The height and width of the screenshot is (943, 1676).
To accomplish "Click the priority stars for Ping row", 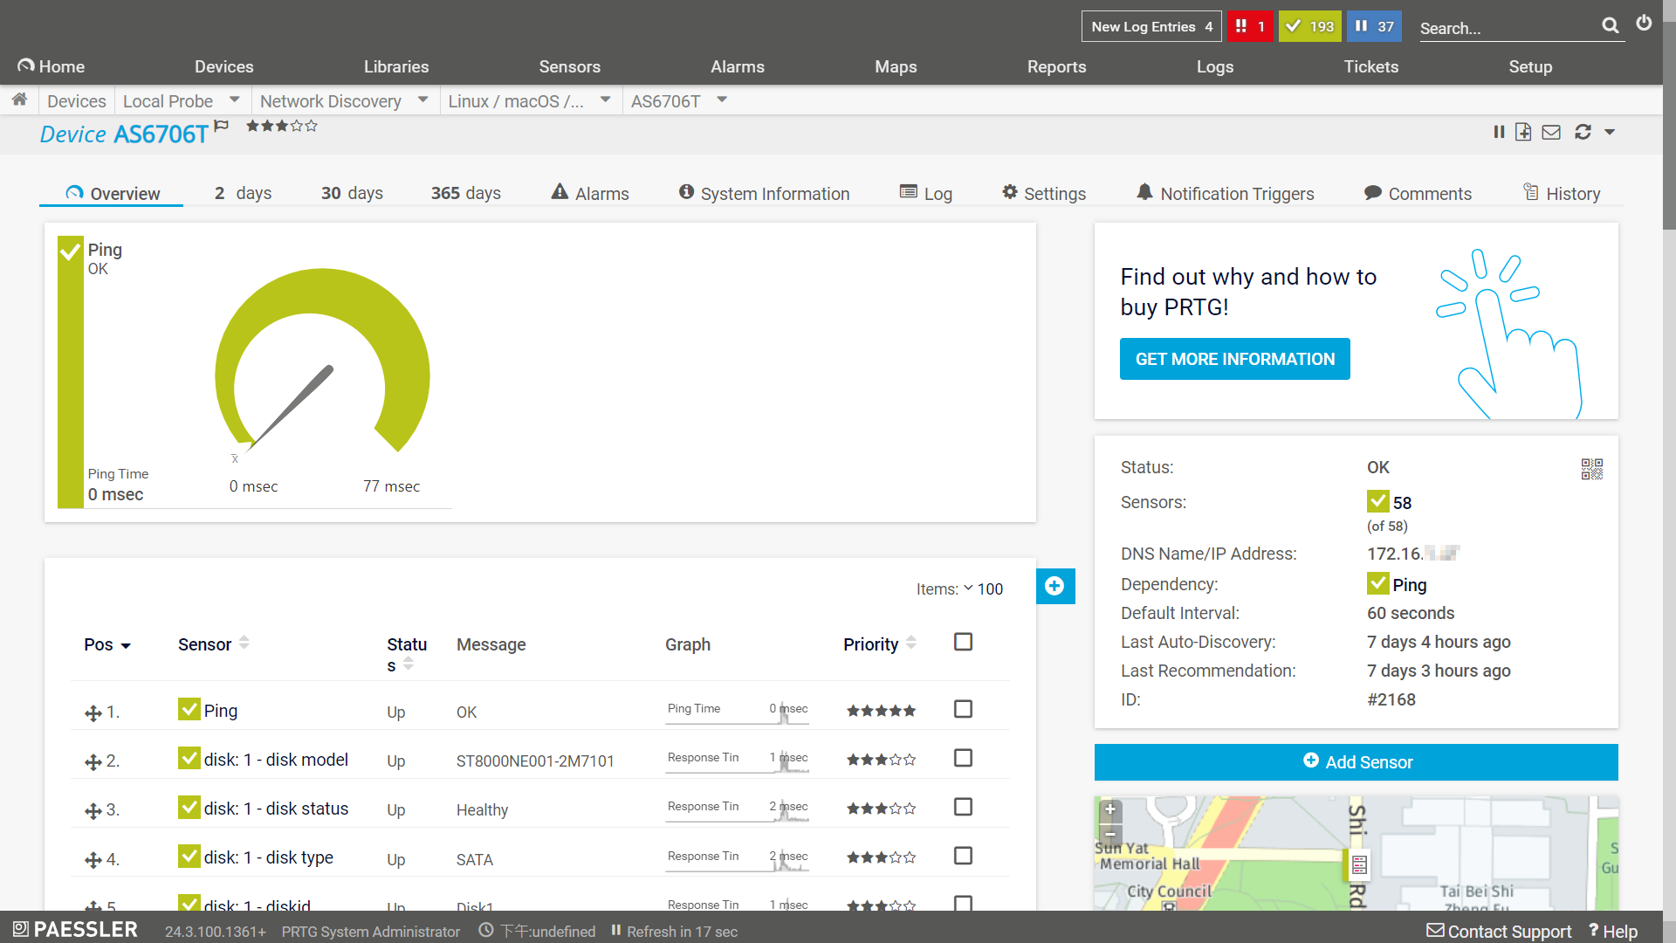I will coord(881,711).
